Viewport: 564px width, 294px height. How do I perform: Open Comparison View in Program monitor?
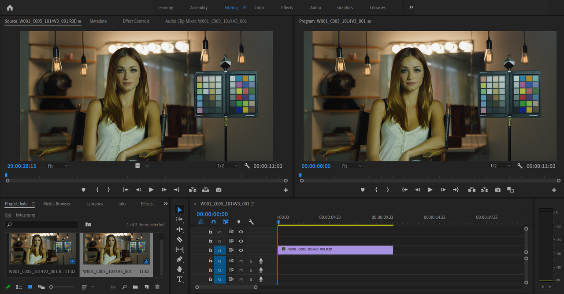pyautogui.click(x=511, y=190)
